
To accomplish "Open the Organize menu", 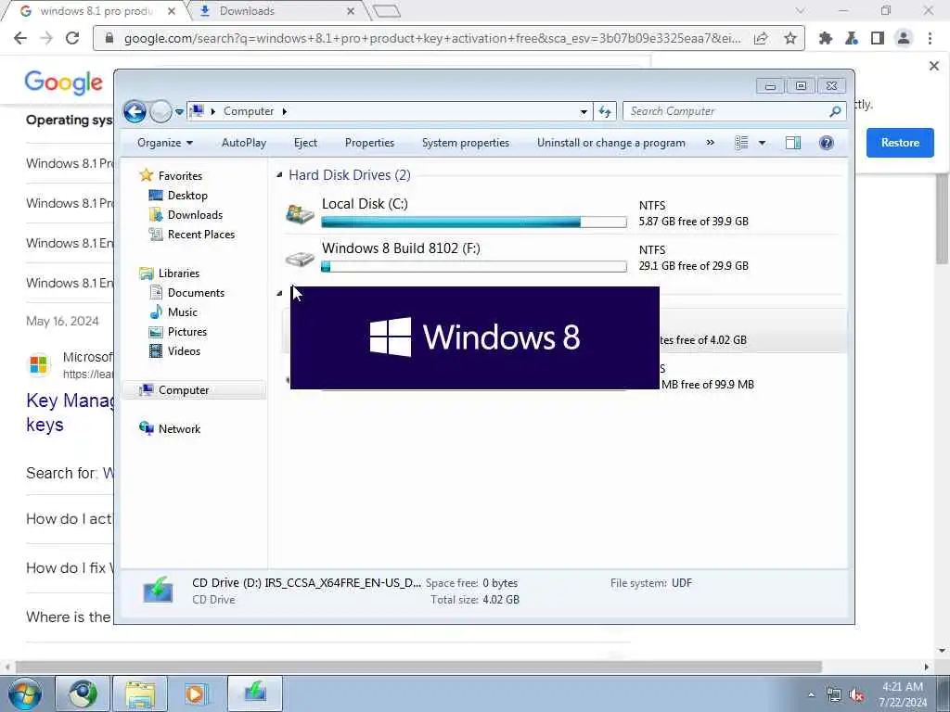I will tap(165, 143).
